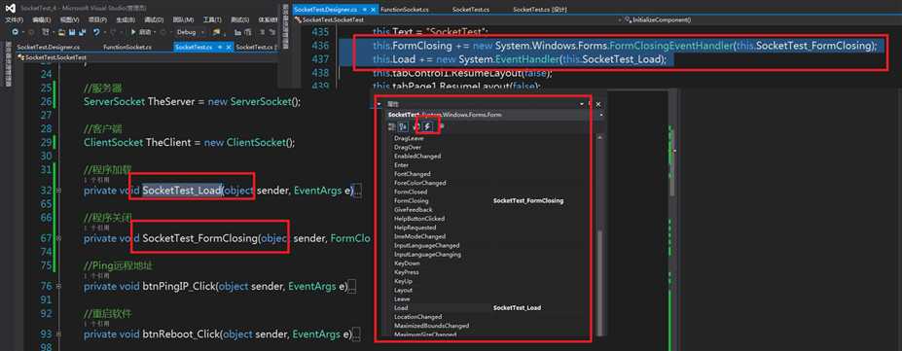Click the save all toolbar icon
The width and height of the screenshot is (902, 351).
point(84,32)
